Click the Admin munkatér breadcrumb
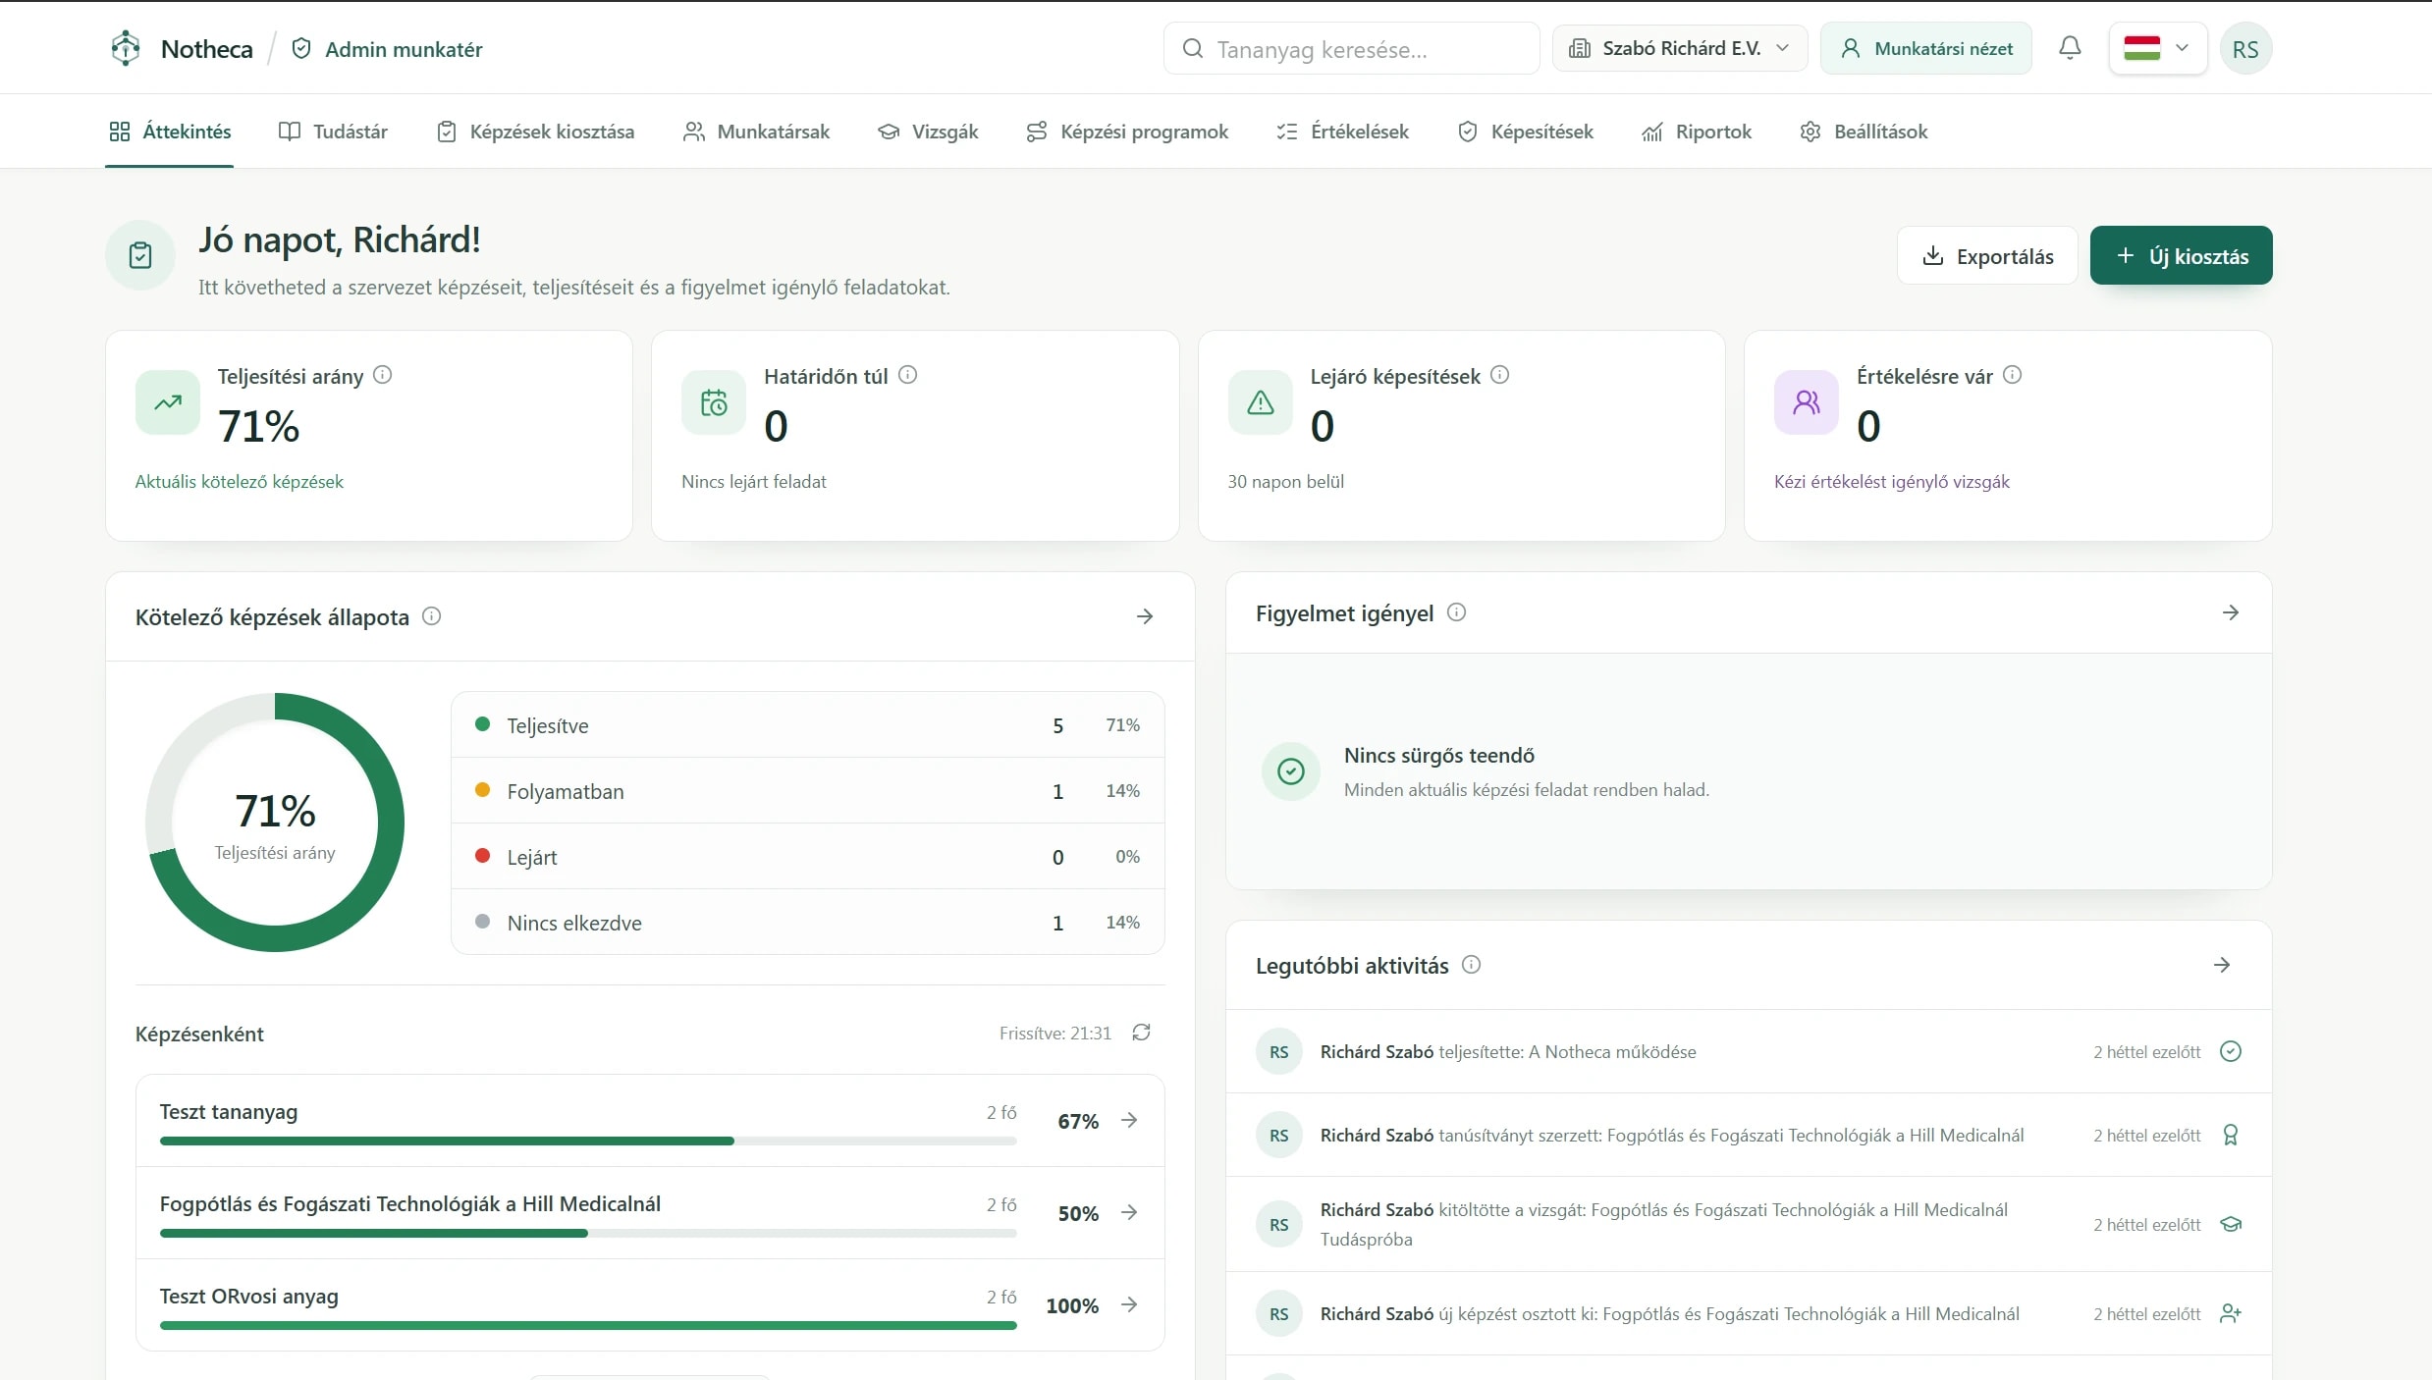The width and height of the screenshot is (2432, 1380). click(x=387, y=49)
